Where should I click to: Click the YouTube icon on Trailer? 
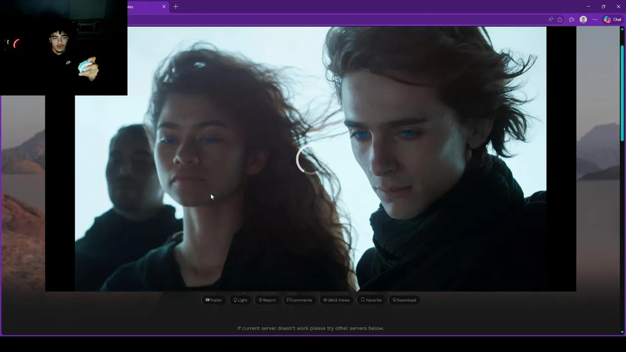[x=207, y=300]
